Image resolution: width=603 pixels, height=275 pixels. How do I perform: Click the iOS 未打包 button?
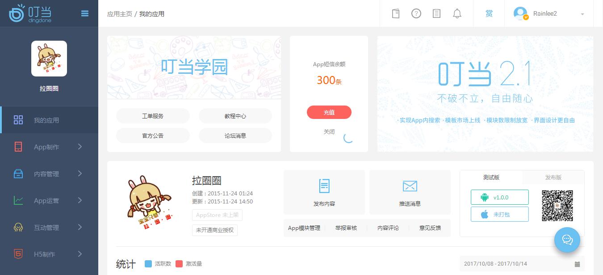500,214
